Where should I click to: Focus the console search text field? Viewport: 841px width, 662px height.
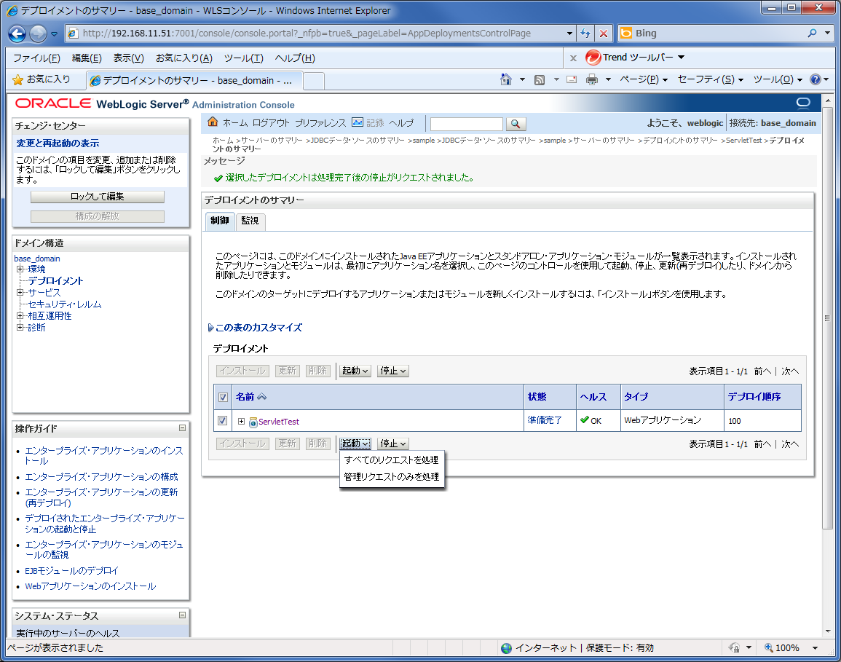(x=467, y=124)
